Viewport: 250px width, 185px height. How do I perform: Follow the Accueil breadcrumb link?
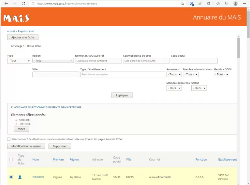point(11,31)
